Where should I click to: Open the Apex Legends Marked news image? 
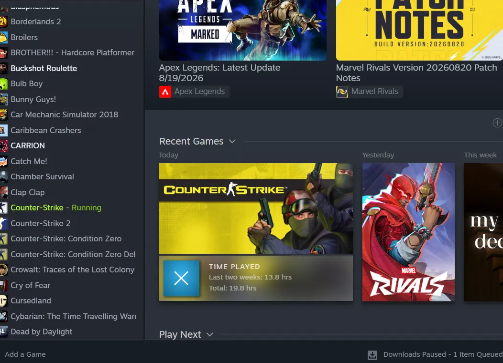coord(243,30)
